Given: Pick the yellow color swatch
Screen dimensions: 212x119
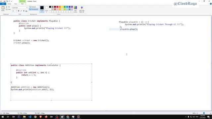Looking at the screenshot, I should [x=62, y=7].
